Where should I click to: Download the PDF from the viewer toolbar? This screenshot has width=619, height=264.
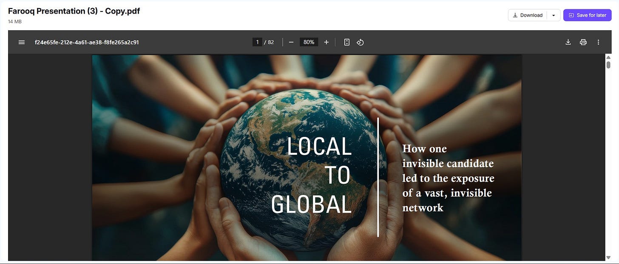(568, 42)
